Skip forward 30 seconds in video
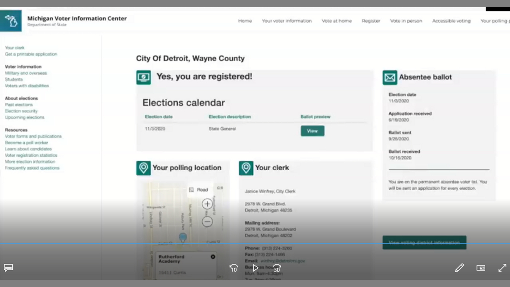Image resolution: width=510 pixels, height=287 pixels. point(277,268)
